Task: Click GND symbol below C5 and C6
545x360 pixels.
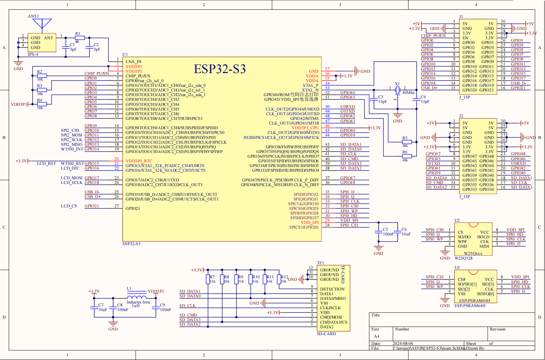Action: pos(379,249)
